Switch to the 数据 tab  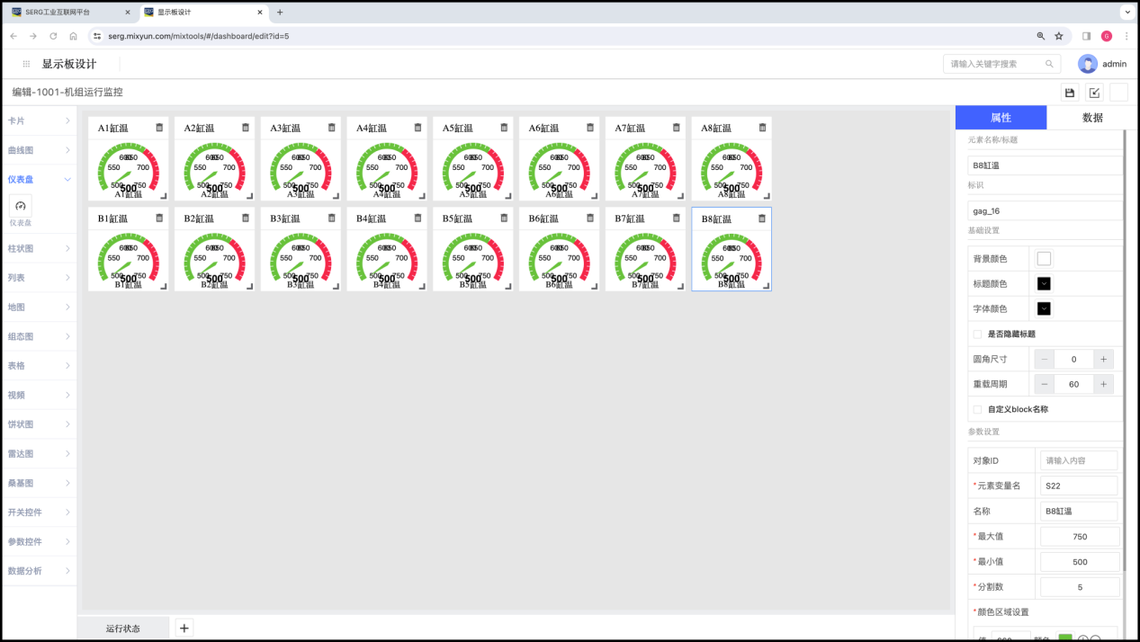1092,118
